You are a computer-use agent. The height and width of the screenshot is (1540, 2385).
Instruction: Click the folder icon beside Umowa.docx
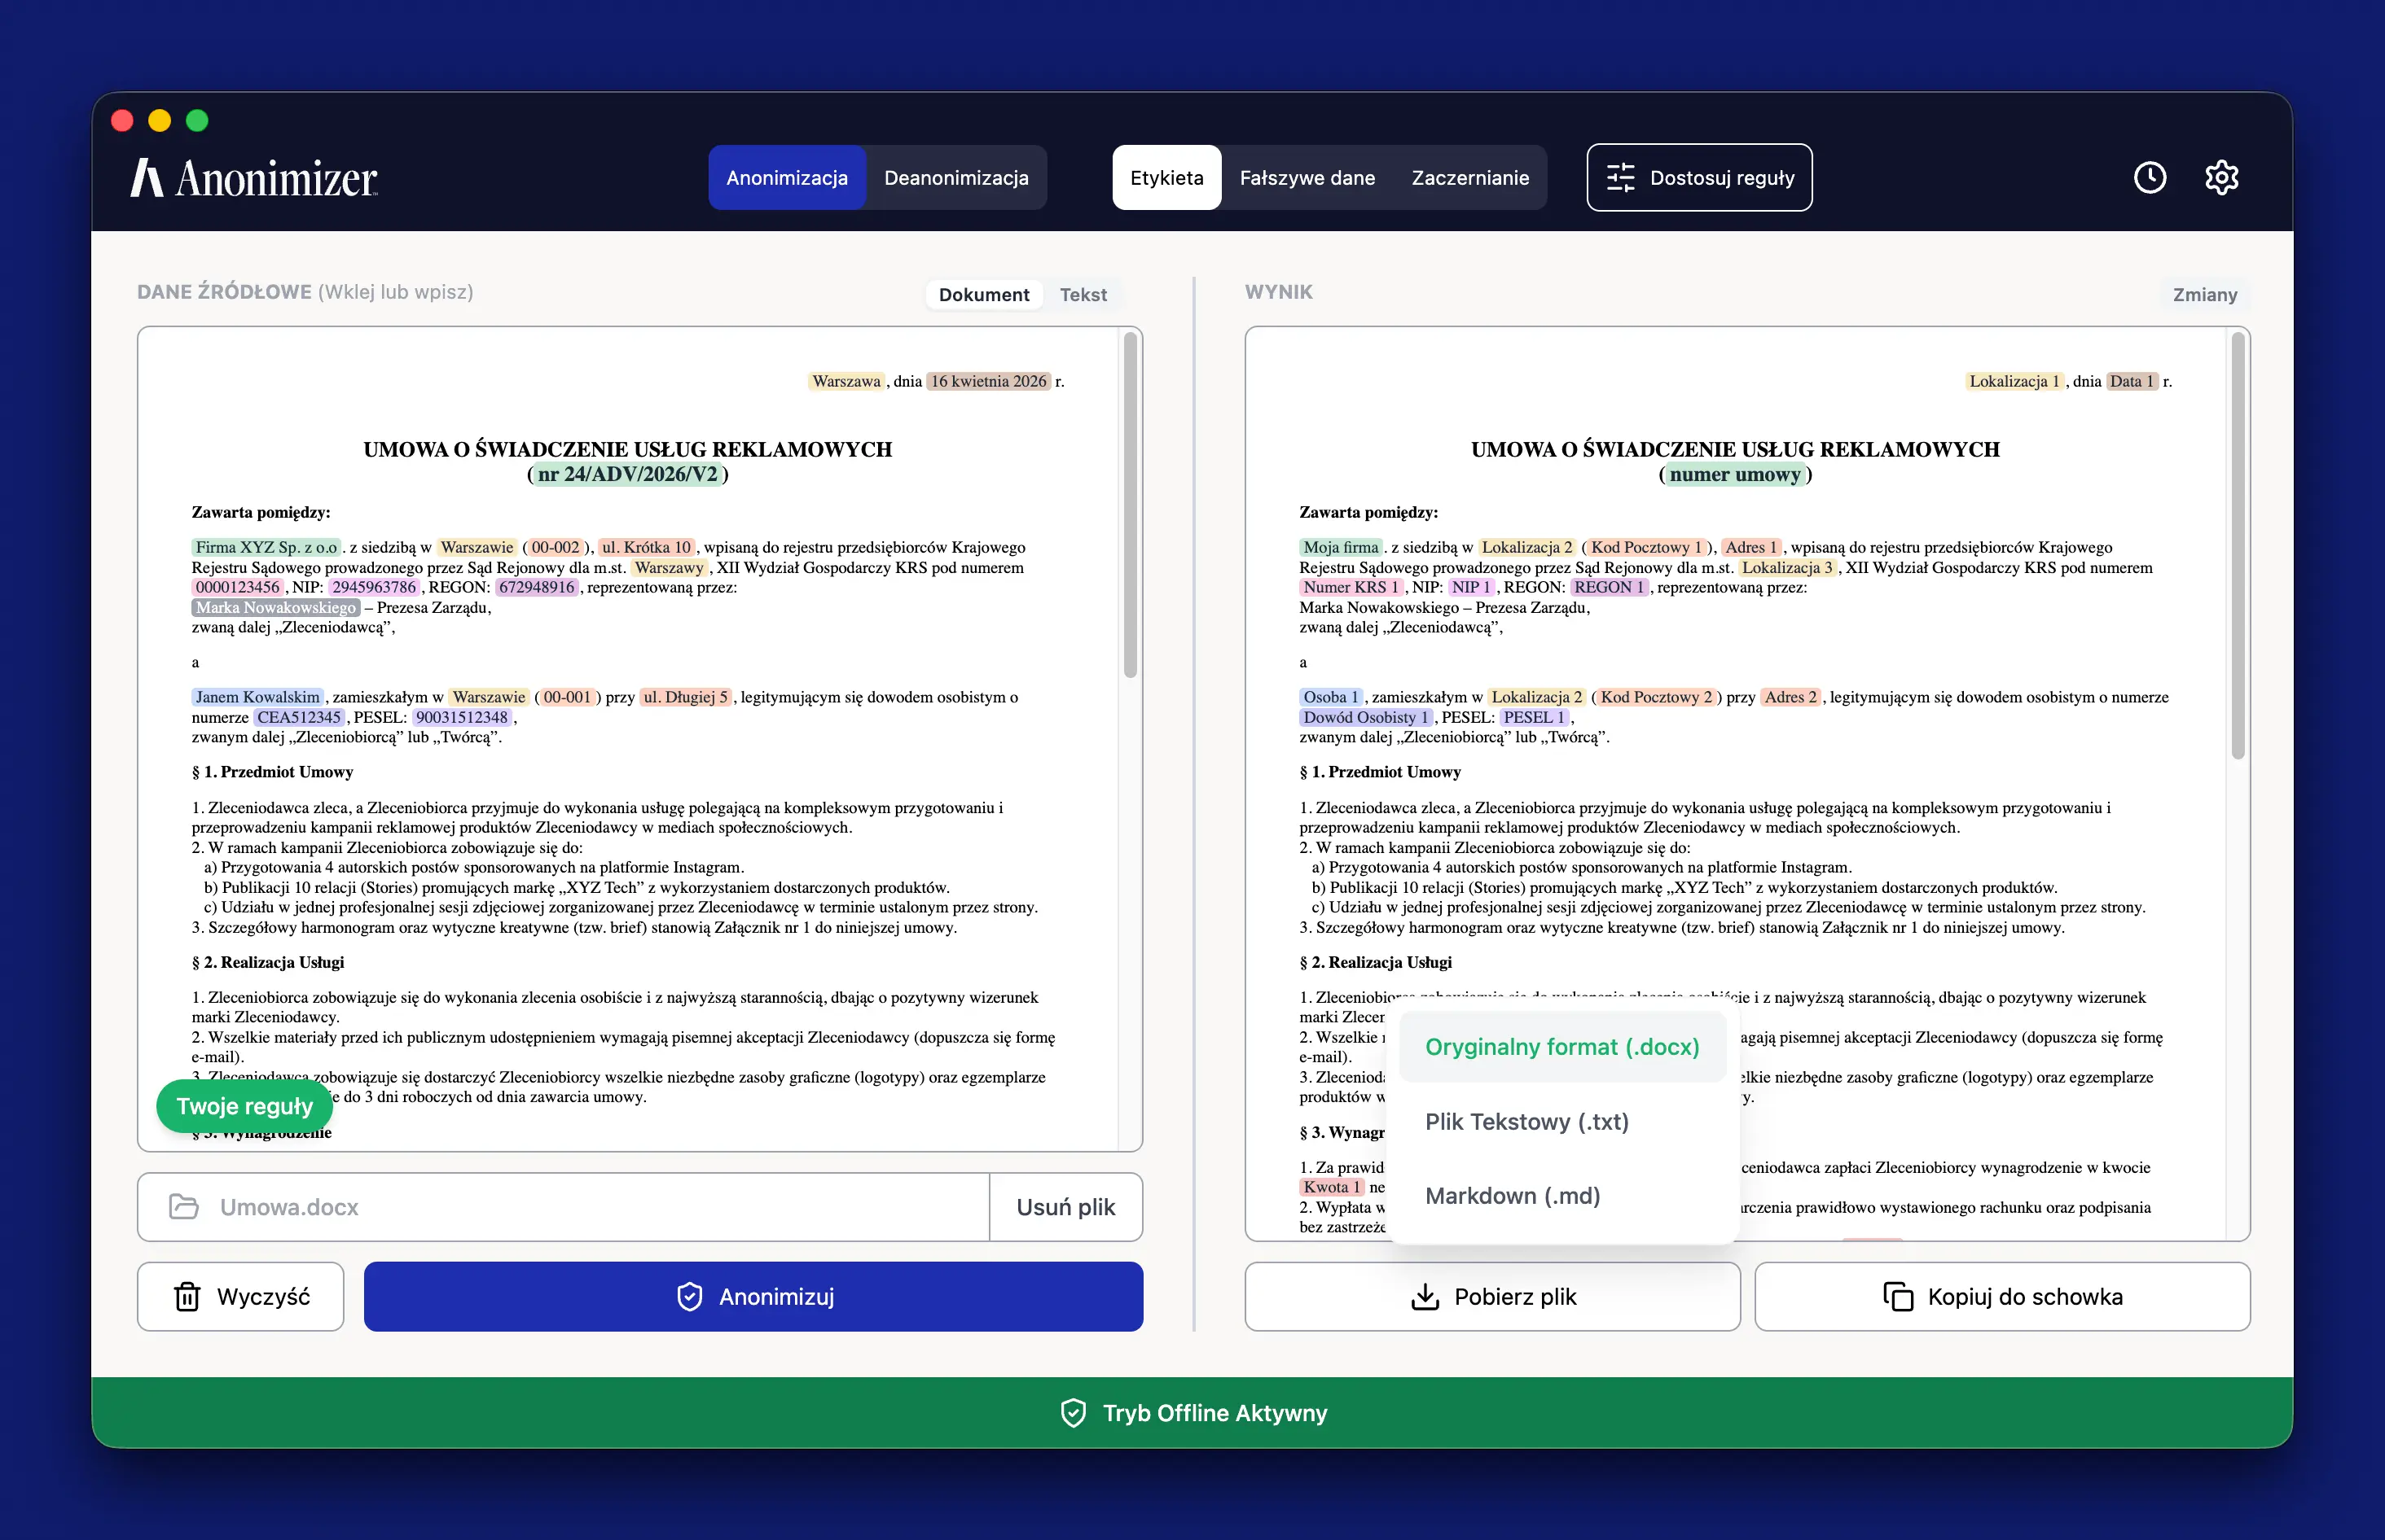point(184,1206)
